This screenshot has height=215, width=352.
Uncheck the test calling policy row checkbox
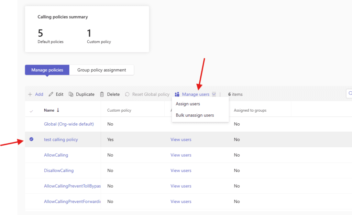(x=31, y=139)
